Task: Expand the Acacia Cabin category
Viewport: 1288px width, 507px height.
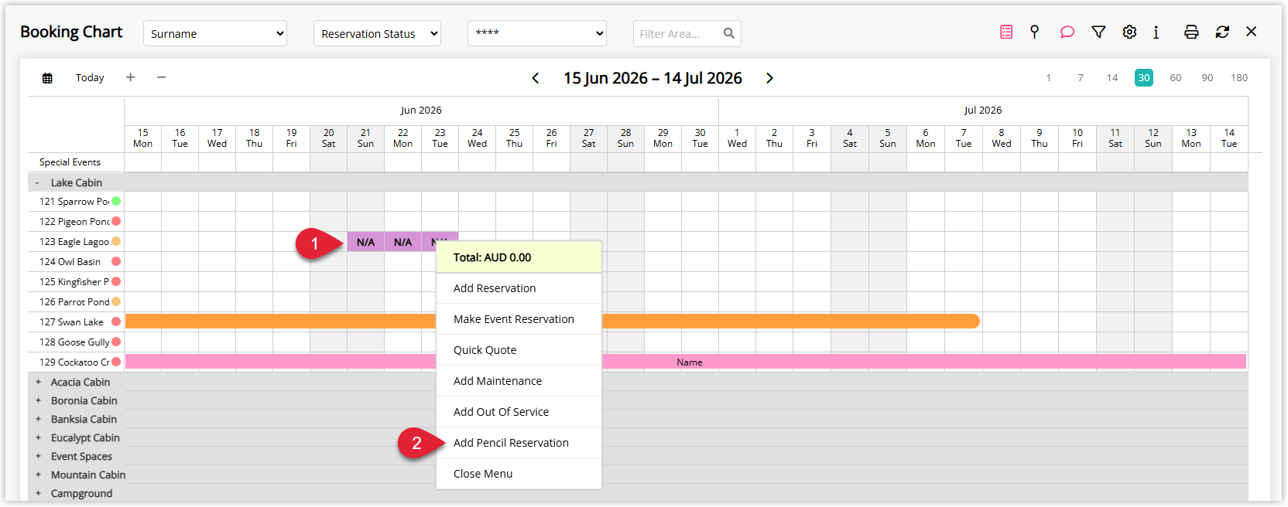Action: 38,382
